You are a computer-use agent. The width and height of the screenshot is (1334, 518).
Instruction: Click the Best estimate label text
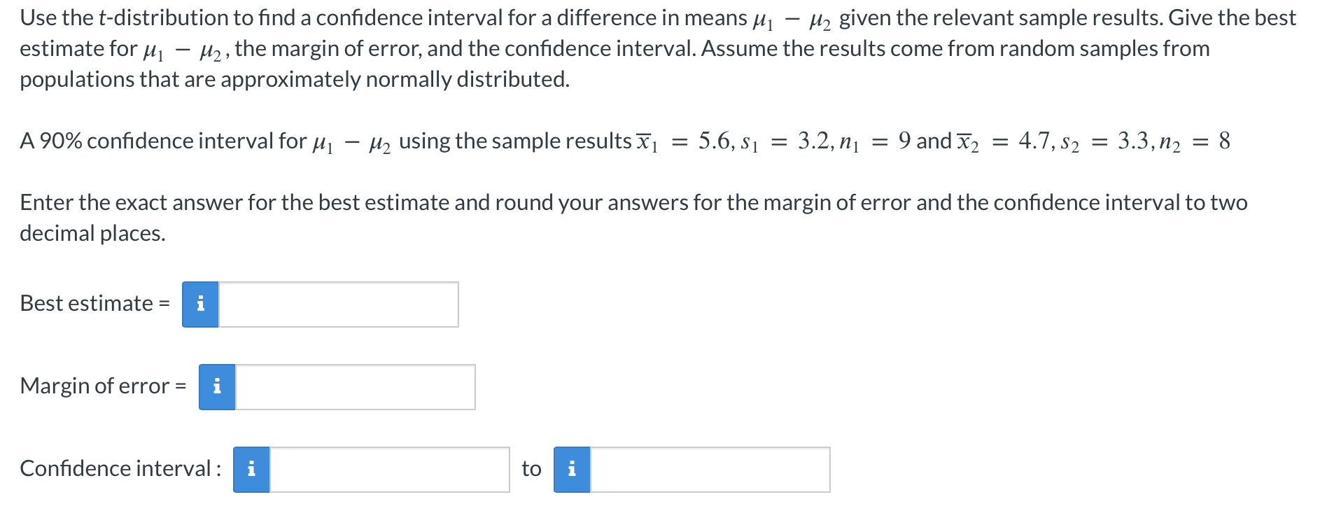coord(86,303)
